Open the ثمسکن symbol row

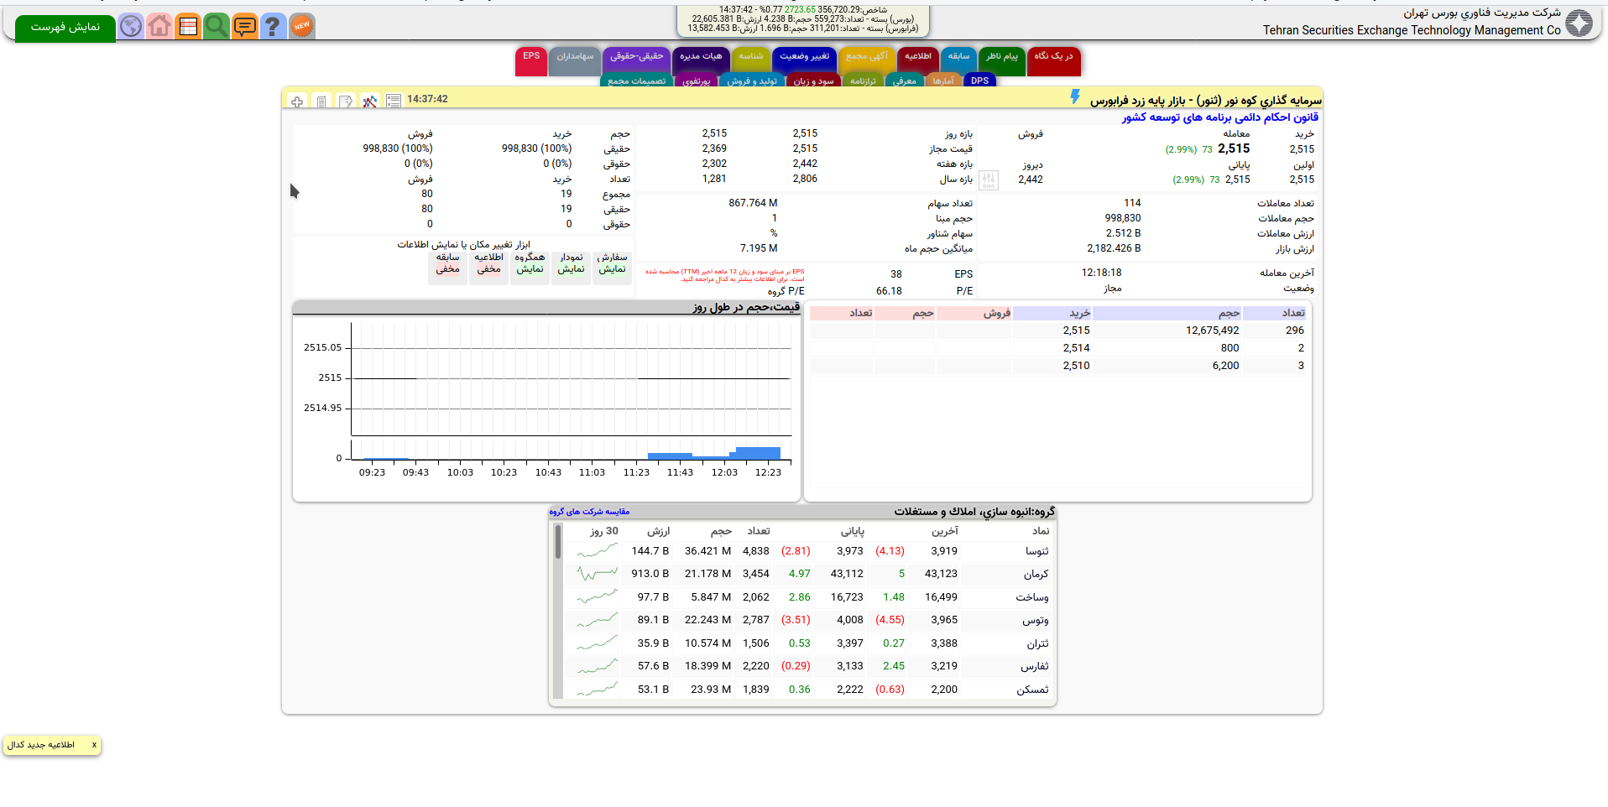807,690
